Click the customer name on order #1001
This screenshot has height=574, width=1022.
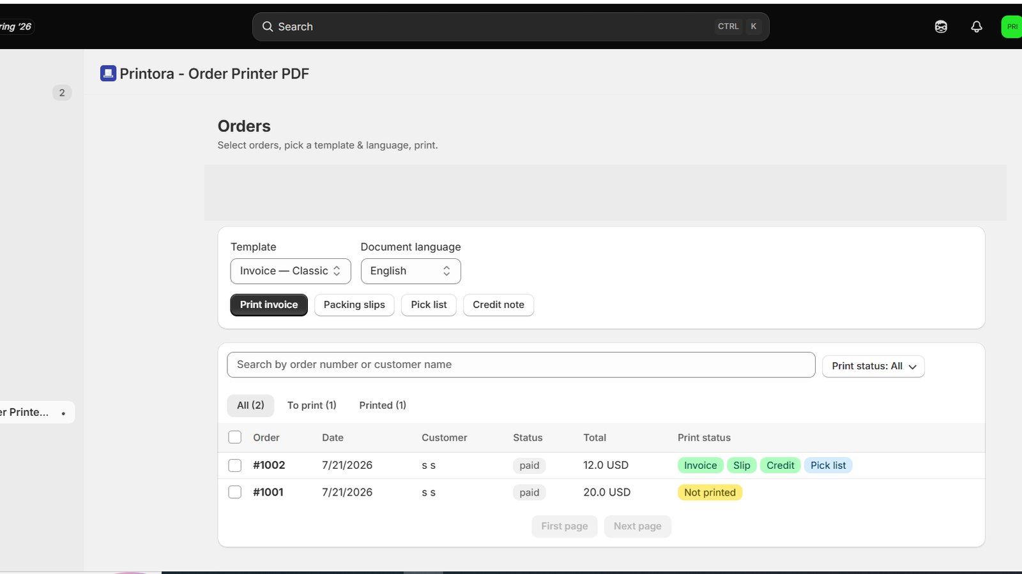pyautogui.click(x=429, y=492)
